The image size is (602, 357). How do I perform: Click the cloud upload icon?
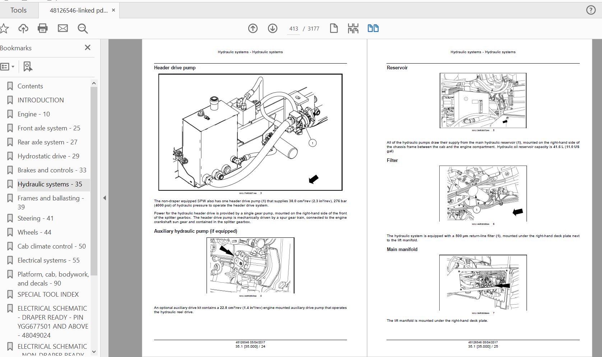(x=23, y=28)
